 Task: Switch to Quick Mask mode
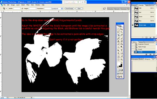coord(121,70)
